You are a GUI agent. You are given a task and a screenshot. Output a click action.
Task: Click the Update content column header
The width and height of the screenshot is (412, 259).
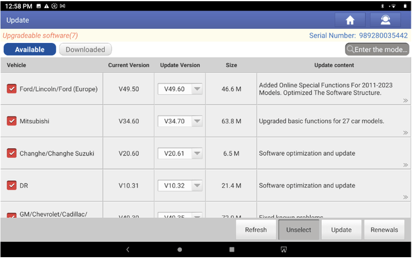[x=334, y=65]
